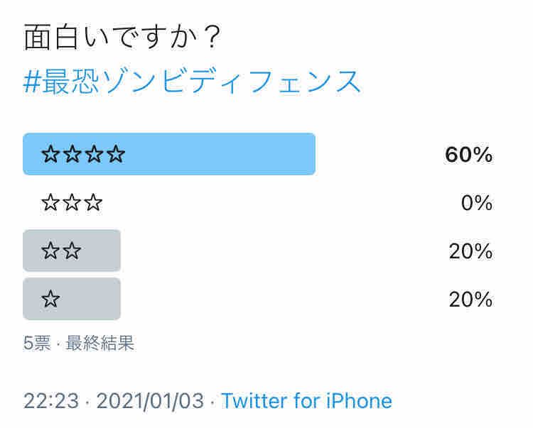Click the last star in the three-star row
The height and width of the screenshot is (428, 533).
94,204
